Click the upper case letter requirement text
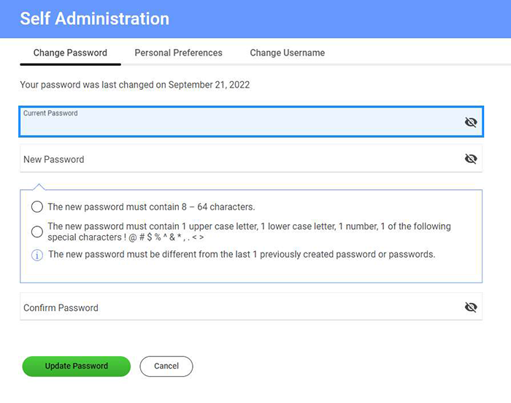 (249, 231)
